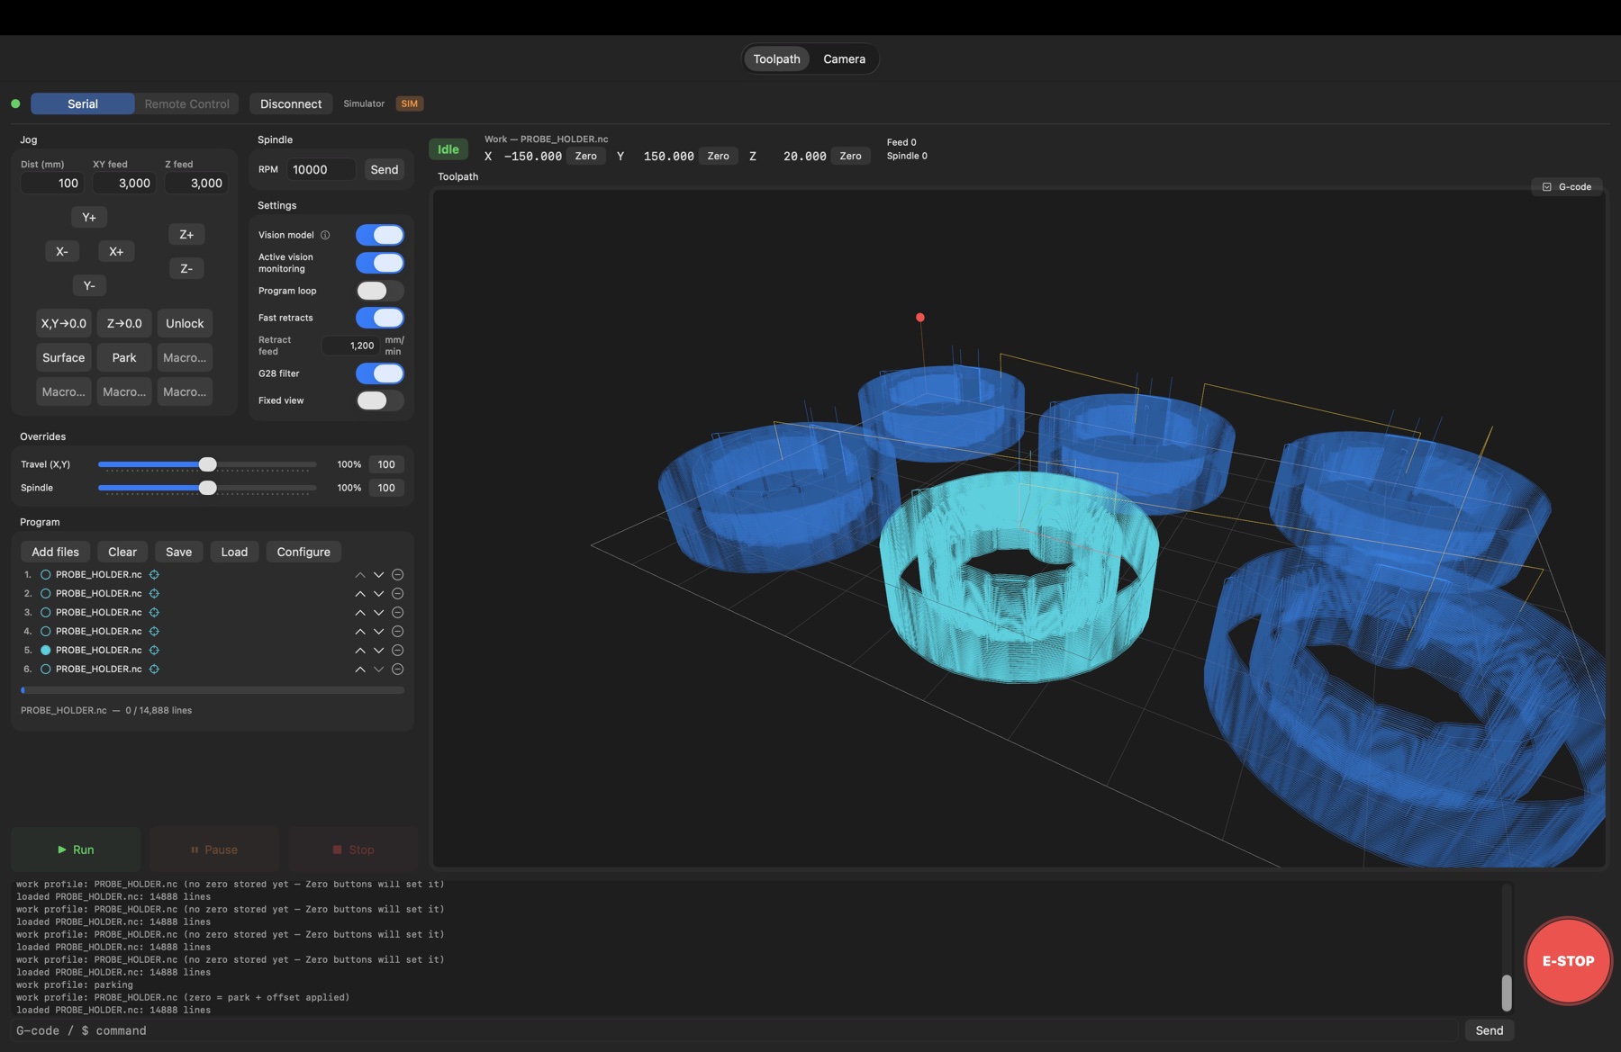Click the Dist (mm) input field
1621x1052 pixels.
click(52, 183)
